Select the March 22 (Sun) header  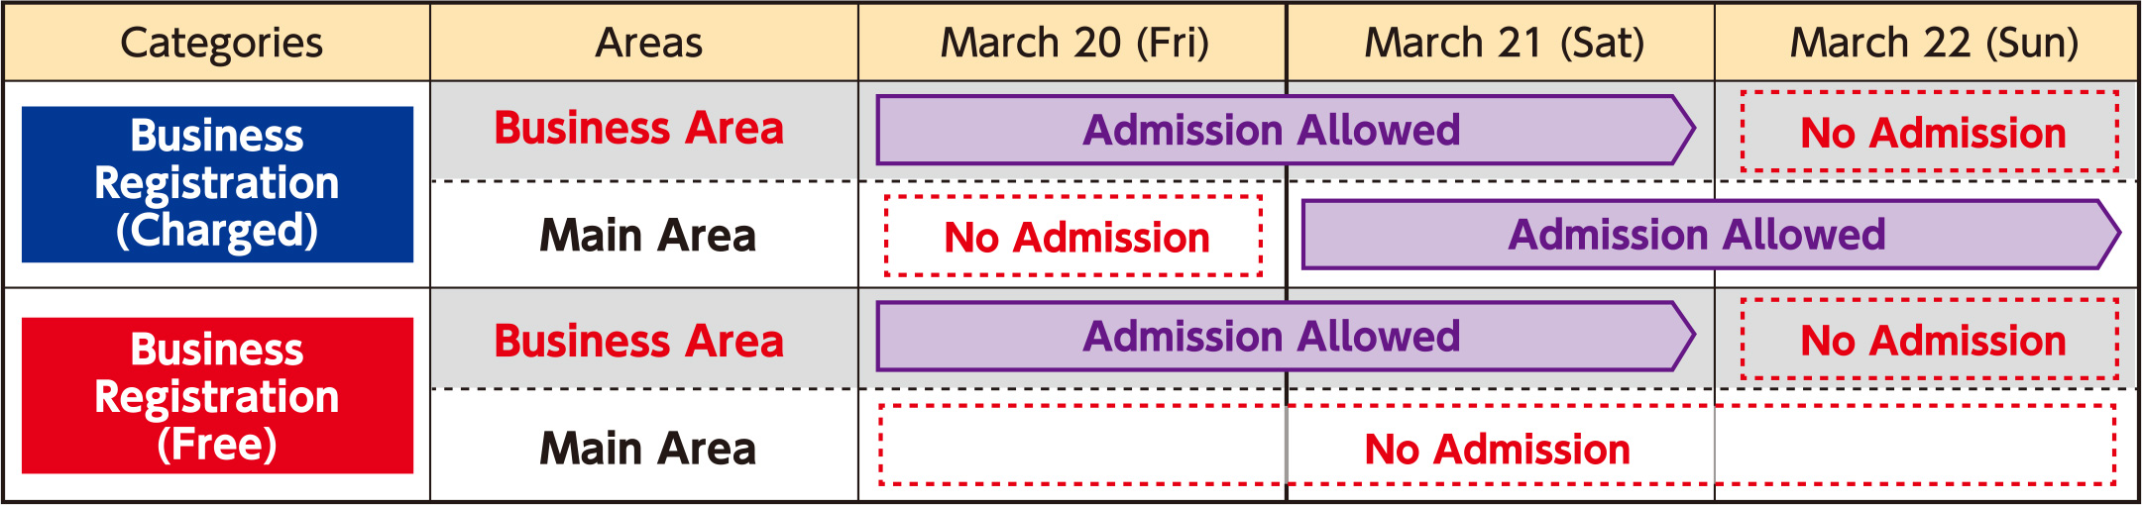click(1933, 44)
